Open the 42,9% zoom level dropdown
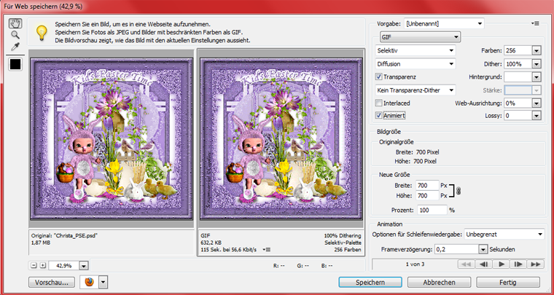554x295 pixels. coord(84,265)
